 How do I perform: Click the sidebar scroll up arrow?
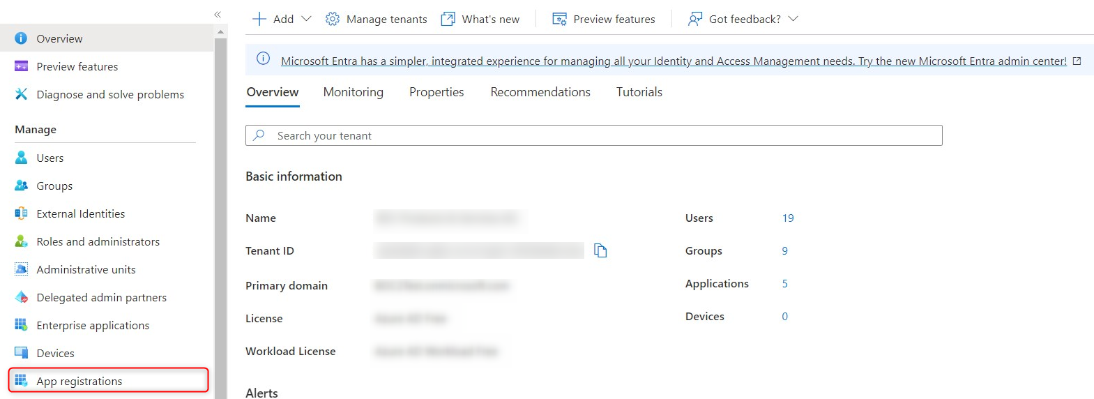coord(221,32)
